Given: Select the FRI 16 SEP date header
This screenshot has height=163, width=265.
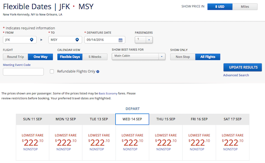Looking at the screenshot, I should (199, 119).
